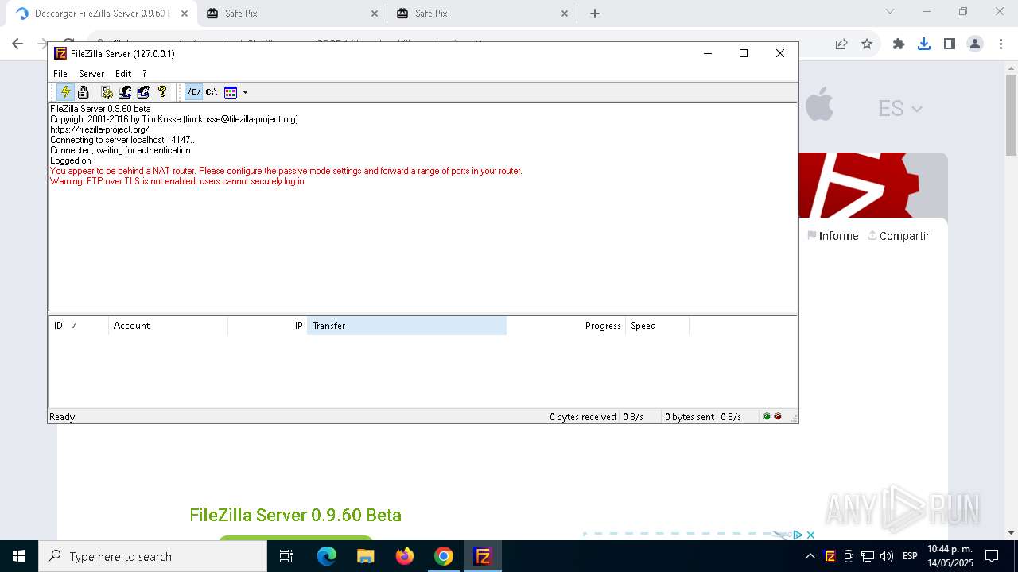
Task: Sort connections by ID column header
Action: point(79,326)
